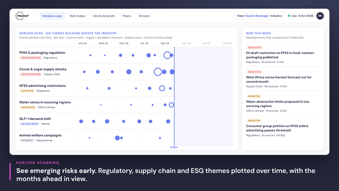This screenshot has width=339, height=191.
Task: Click "Regulatory · 22 sources · 6 Oct" text
Action: point(265,62)
